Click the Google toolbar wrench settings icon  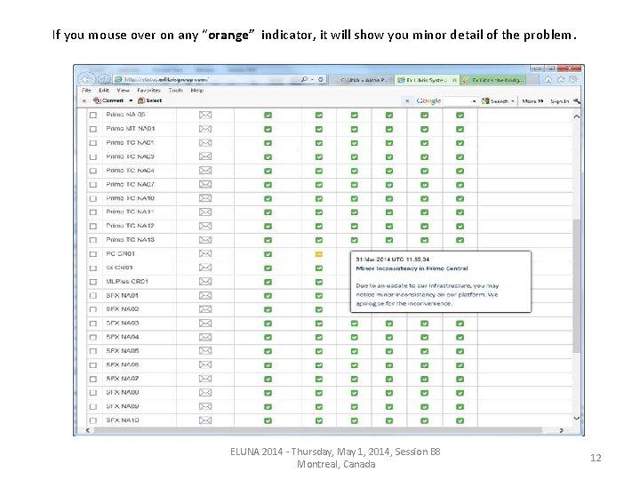[577, 100]
